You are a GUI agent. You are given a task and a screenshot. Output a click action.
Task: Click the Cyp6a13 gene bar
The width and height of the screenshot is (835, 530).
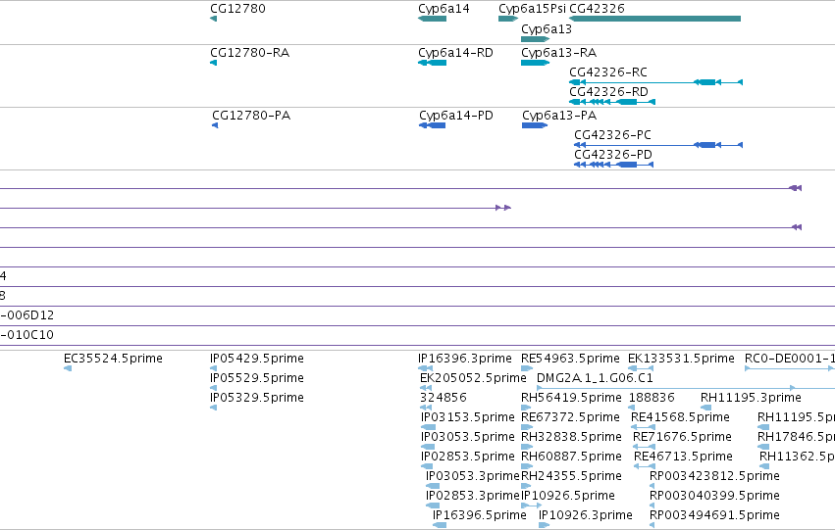tap(535, 39)
